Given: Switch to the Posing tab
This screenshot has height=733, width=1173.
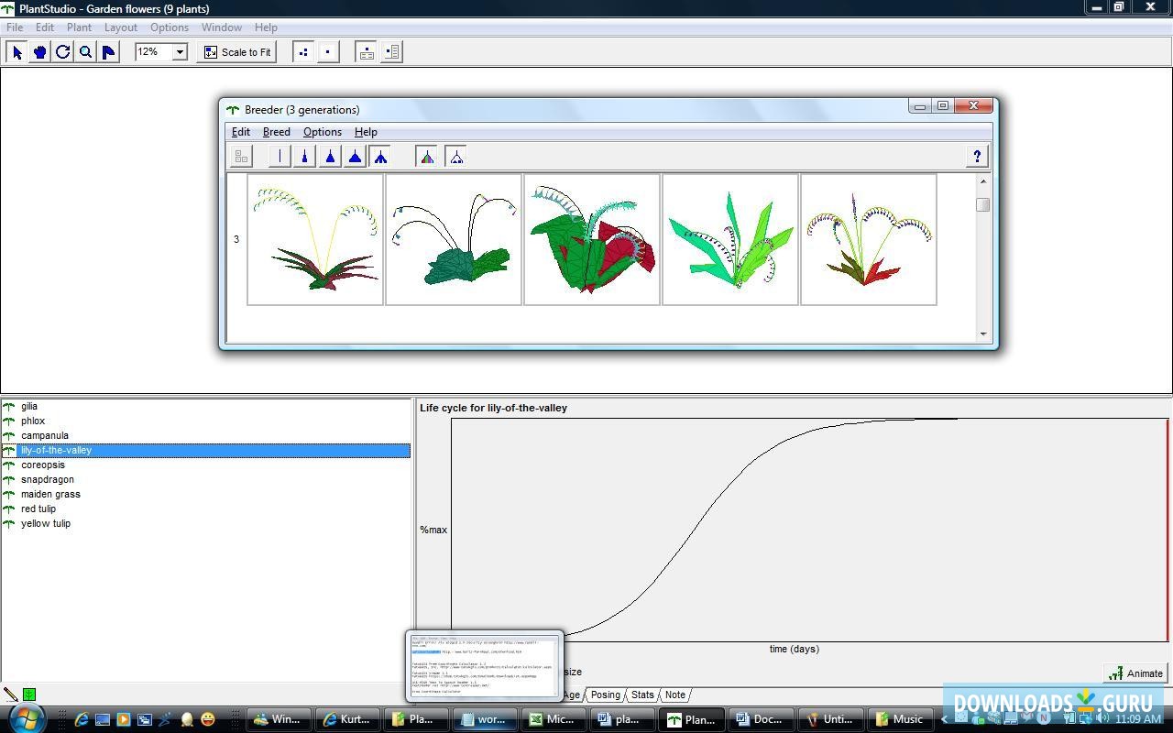Looking at the screenshot, I should (605, 695).
